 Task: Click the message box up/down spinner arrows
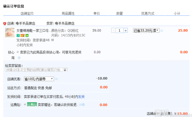[65, 70]
